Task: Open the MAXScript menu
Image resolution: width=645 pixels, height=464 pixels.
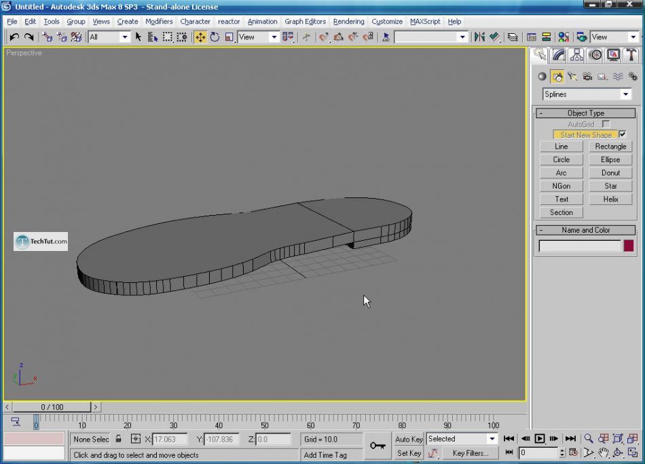Action: (425, 22)
